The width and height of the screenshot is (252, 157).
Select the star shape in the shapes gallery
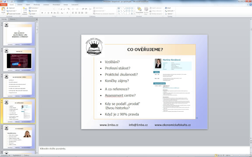tap(132, 14)
